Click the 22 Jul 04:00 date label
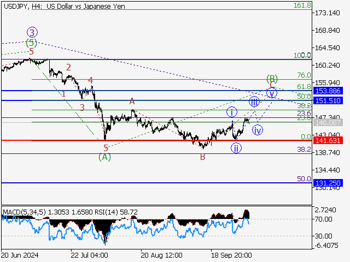 (90, 255)
